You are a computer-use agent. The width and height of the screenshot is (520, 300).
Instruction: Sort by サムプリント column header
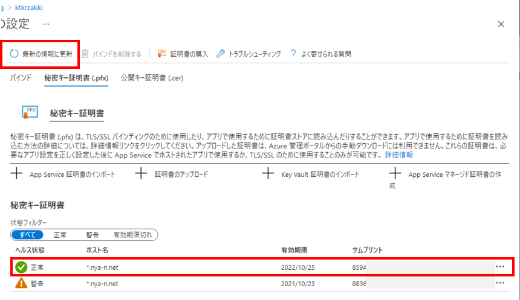pos(368,250)
